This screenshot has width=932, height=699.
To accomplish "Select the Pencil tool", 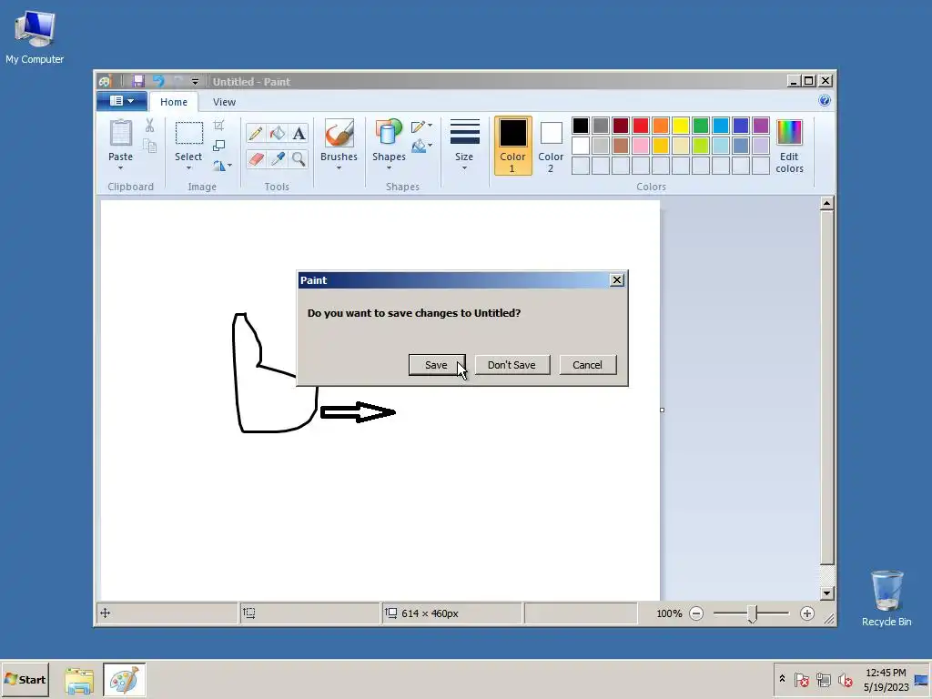I will pyautogui.click(x=256, y=133).
